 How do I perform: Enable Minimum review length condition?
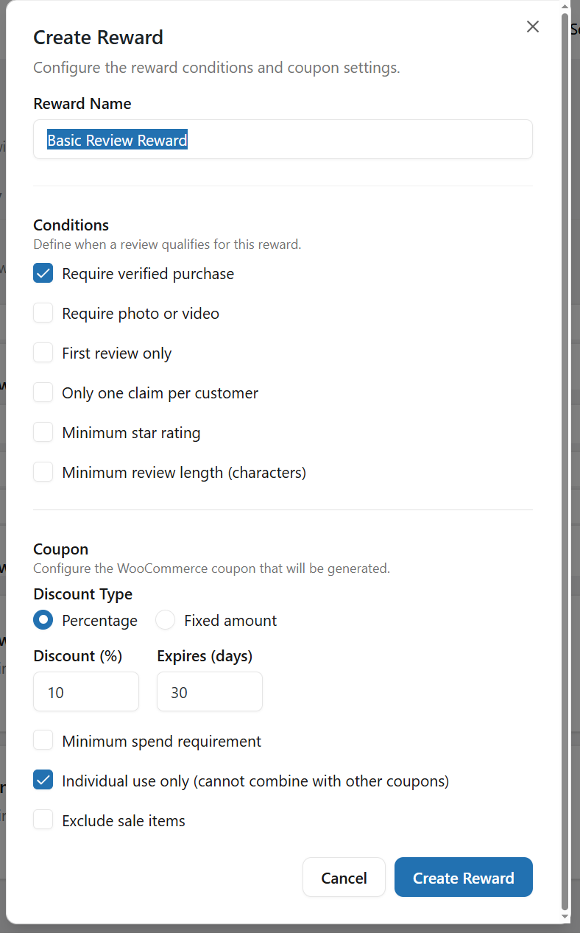pos(43,473)
